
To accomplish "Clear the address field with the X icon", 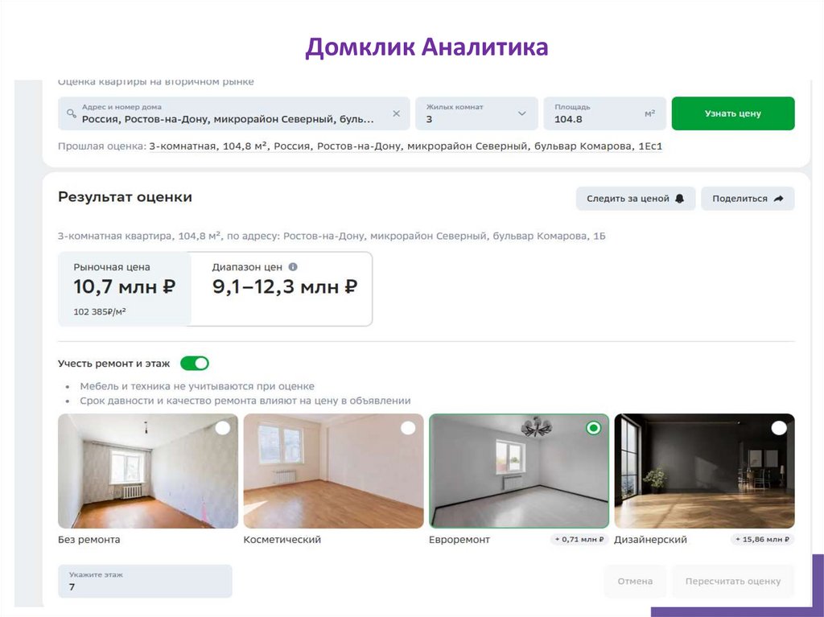I will 396,113.
